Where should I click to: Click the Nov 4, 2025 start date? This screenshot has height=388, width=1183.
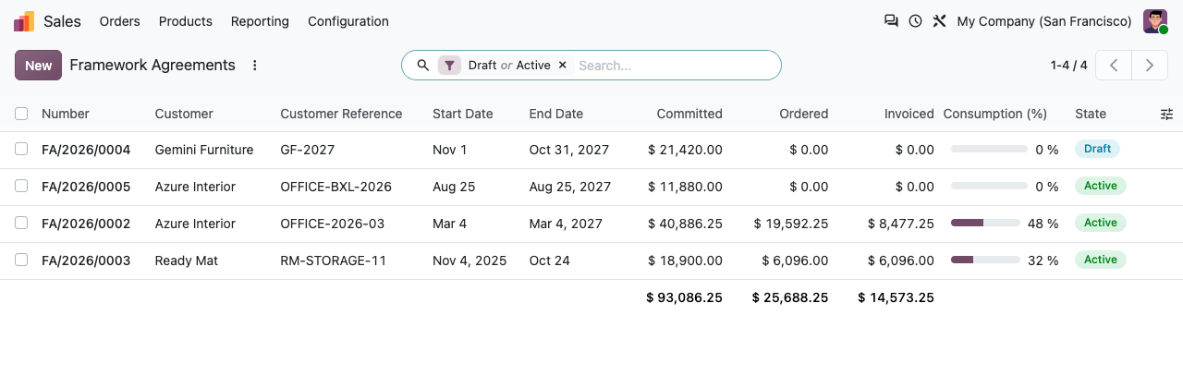pyautogui.click(x=470, y=261)
